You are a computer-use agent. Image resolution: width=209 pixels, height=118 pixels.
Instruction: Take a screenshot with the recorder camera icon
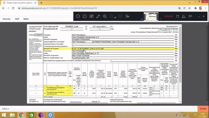(91, 16)
